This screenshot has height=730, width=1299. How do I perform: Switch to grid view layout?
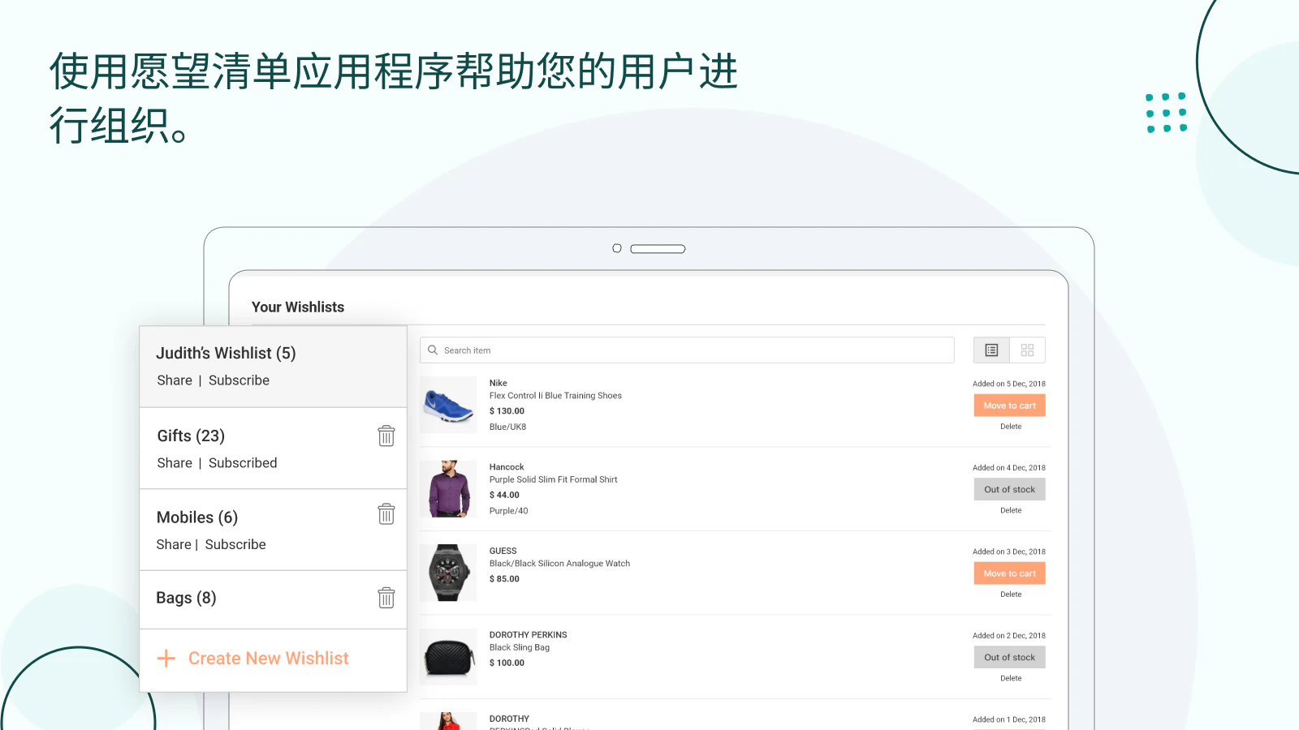pyautogui.click(x=1027, y=350)
